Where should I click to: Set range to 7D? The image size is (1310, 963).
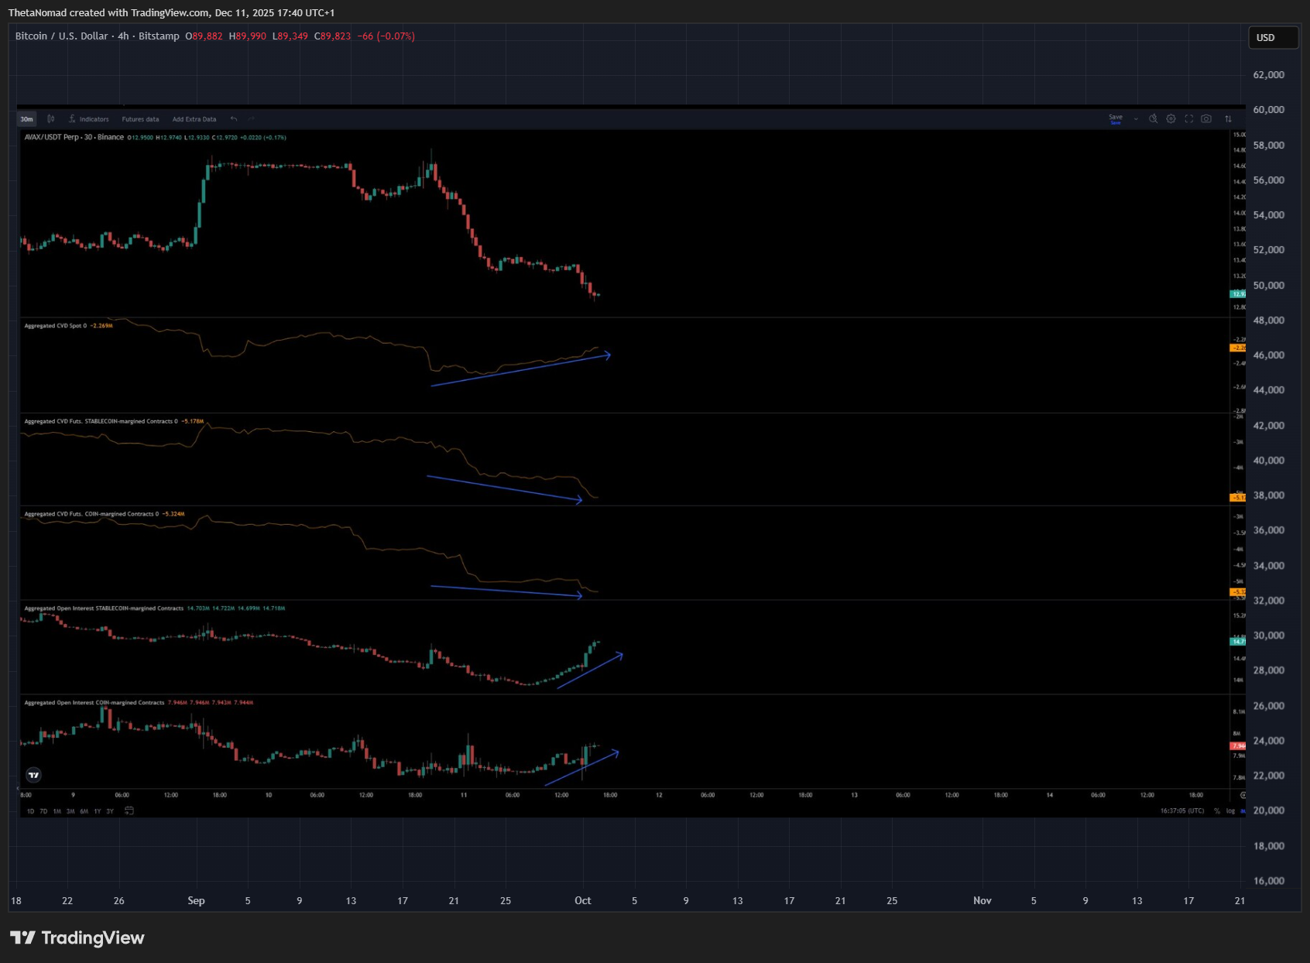coord(43,811)
